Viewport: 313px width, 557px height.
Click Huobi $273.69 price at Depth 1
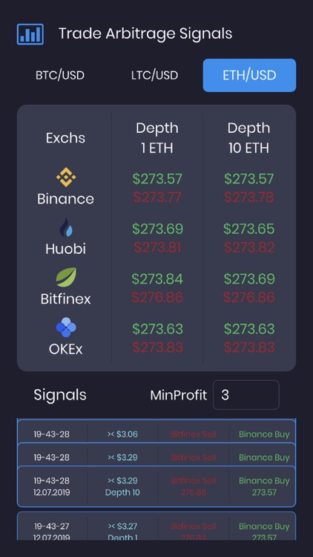tap(157, 229)
